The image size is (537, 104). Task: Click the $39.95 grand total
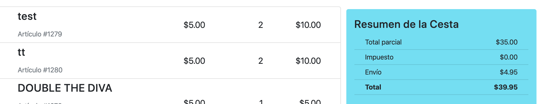pyautogui.click(x=505, y=87)
